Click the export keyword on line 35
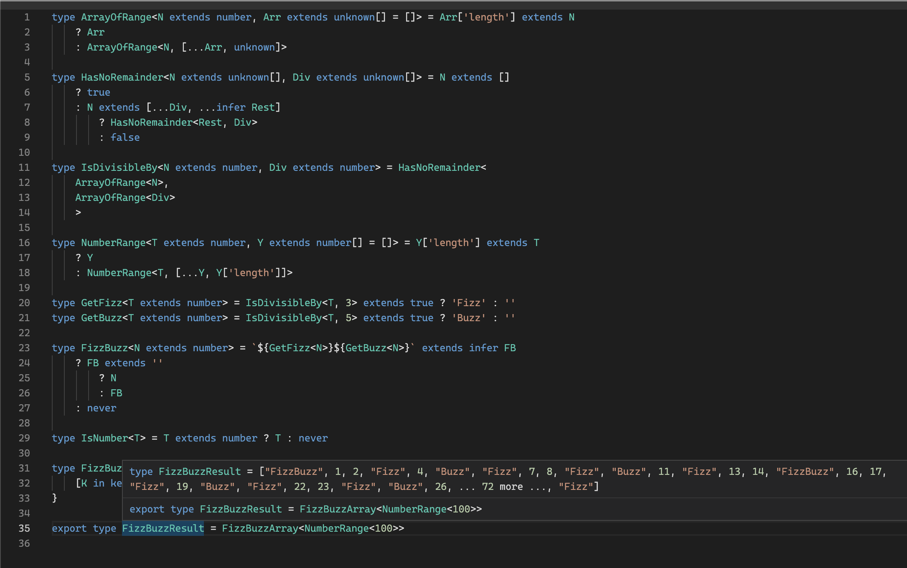This screenshot has width=907, height=568. click(x=69, y=528)
